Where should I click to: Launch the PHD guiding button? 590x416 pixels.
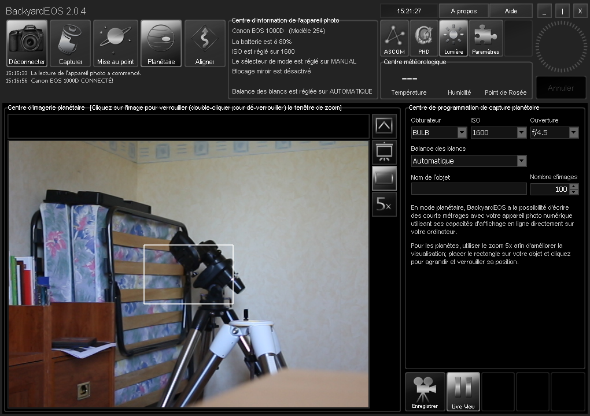423,38
